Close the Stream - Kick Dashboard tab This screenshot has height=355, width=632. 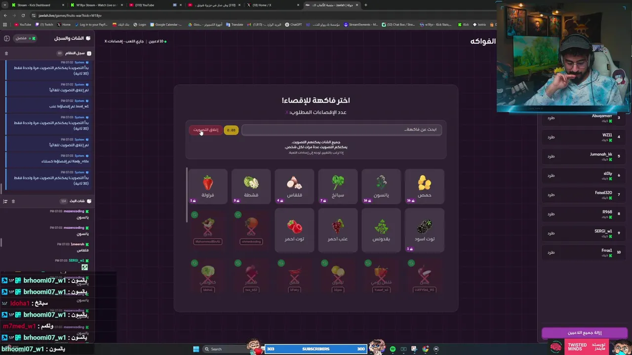tap(63, 5)
